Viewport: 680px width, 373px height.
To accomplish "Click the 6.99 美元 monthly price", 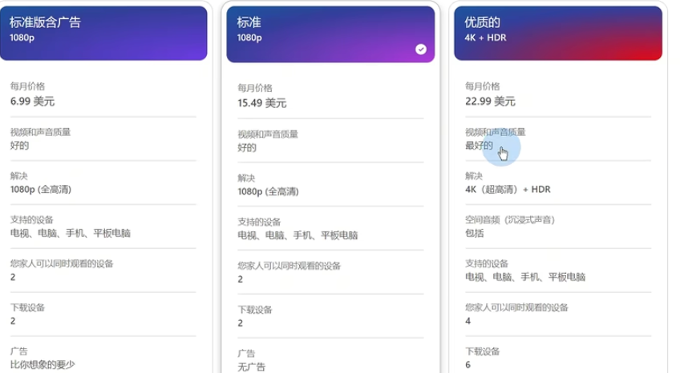I will point(33,102).
